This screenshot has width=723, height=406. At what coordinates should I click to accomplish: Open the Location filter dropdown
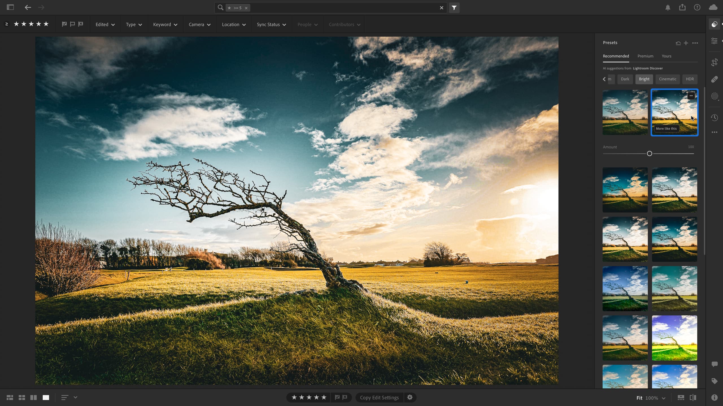(x=233, y=24)
